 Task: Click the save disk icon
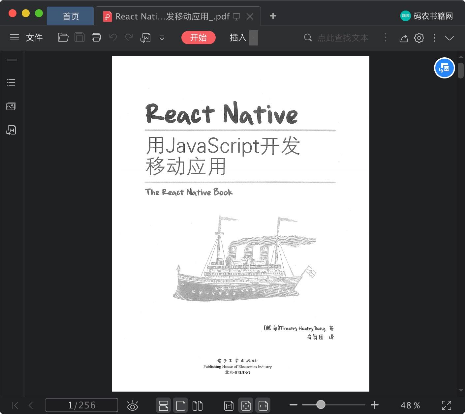[x=79, y=38]
